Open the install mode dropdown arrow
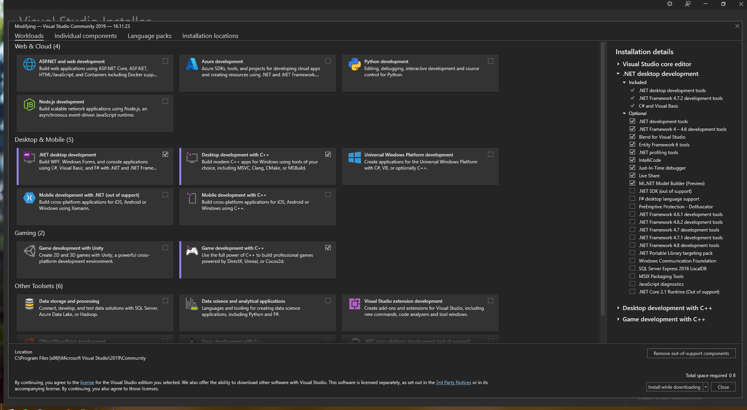The width and height of the screenshot is (747, 410). pos(706,387)
